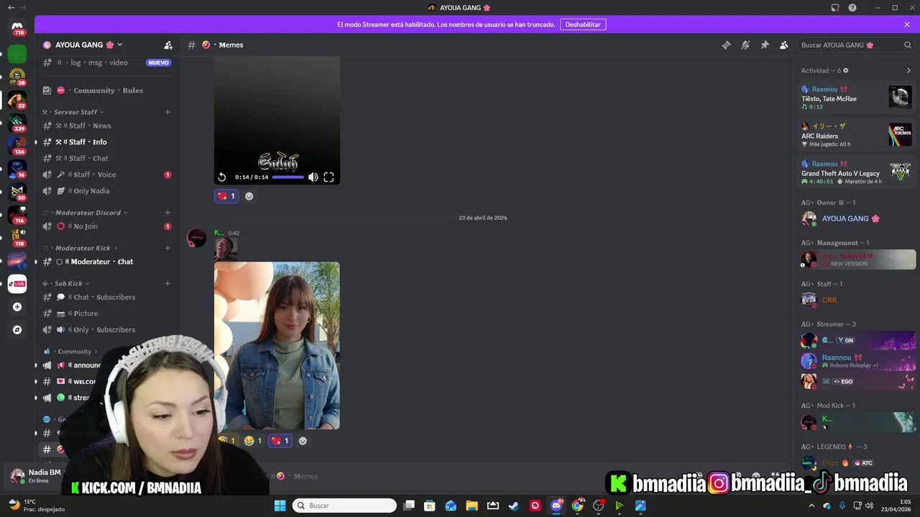Click the video progress bar

coord(288,177)
